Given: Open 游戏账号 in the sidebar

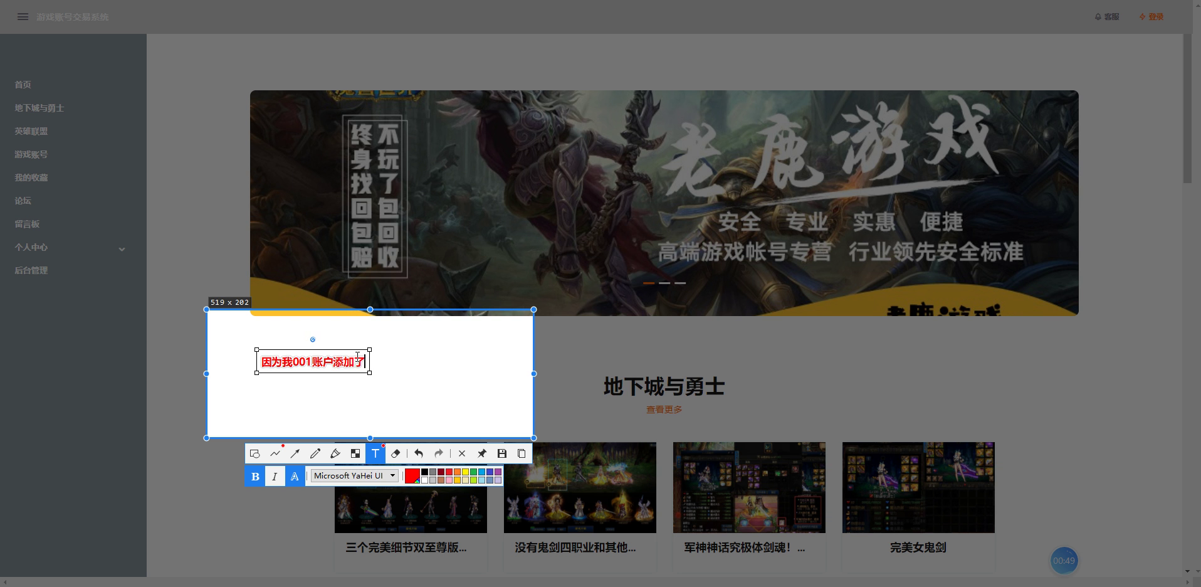Looking at the screenshot, I should (x=31, y=154).
